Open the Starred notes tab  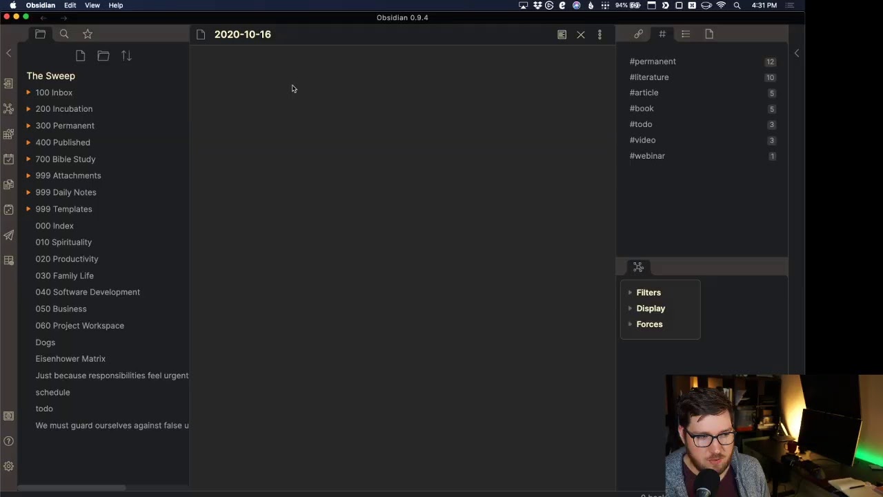[88, 34]
